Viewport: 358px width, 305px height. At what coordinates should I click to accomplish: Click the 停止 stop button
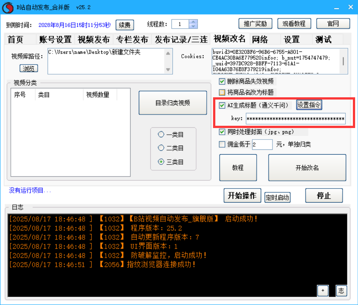[x=324, y=196]
